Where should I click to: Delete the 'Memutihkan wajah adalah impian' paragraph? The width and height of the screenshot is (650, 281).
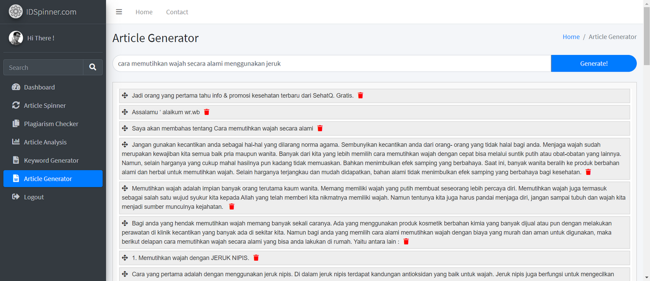[x=232, y=206]
